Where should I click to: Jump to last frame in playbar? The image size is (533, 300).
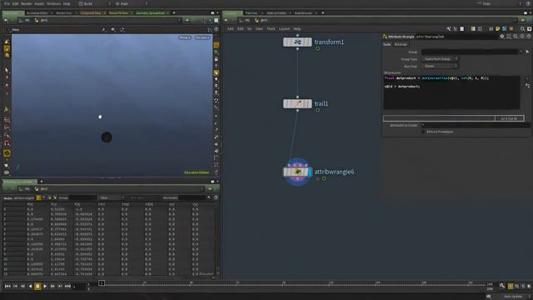coord(67,287)
